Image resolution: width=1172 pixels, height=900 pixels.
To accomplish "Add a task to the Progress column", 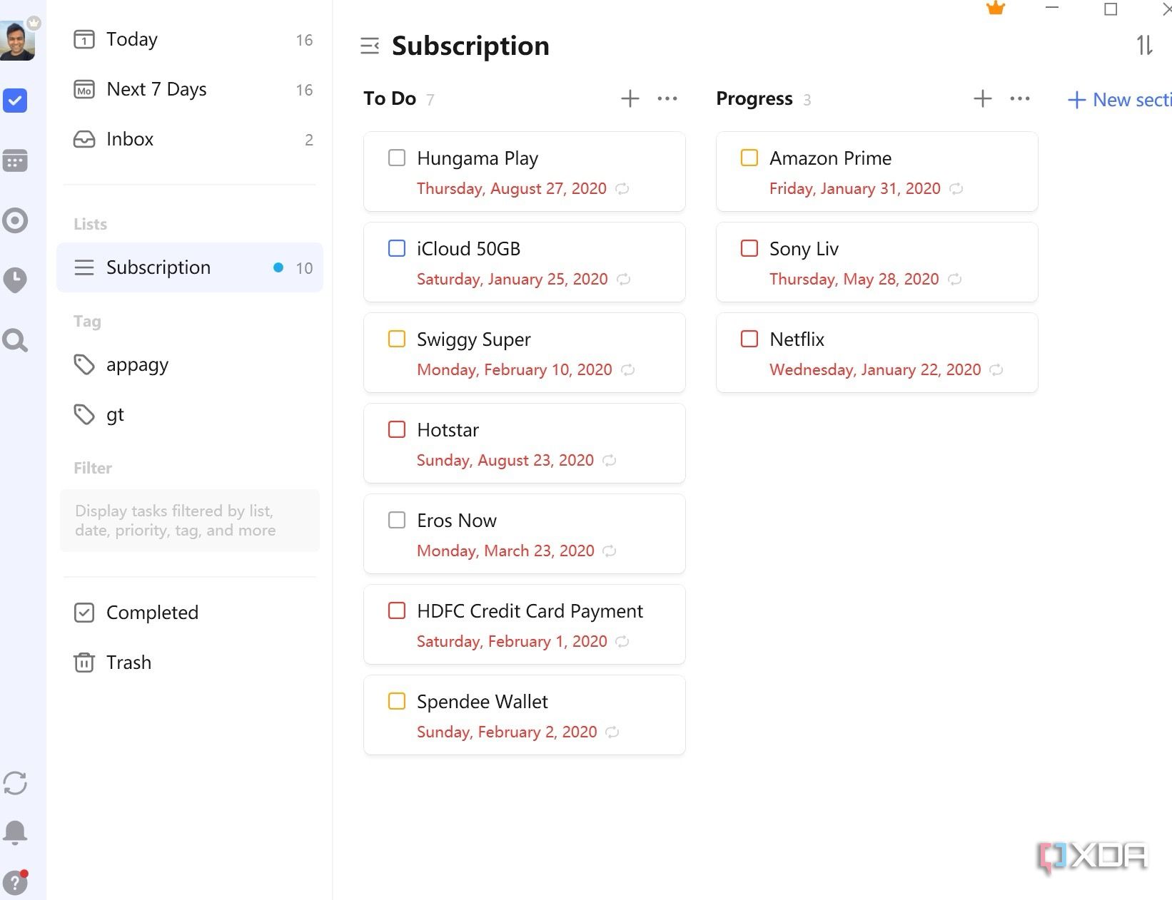I will (983, 98).
